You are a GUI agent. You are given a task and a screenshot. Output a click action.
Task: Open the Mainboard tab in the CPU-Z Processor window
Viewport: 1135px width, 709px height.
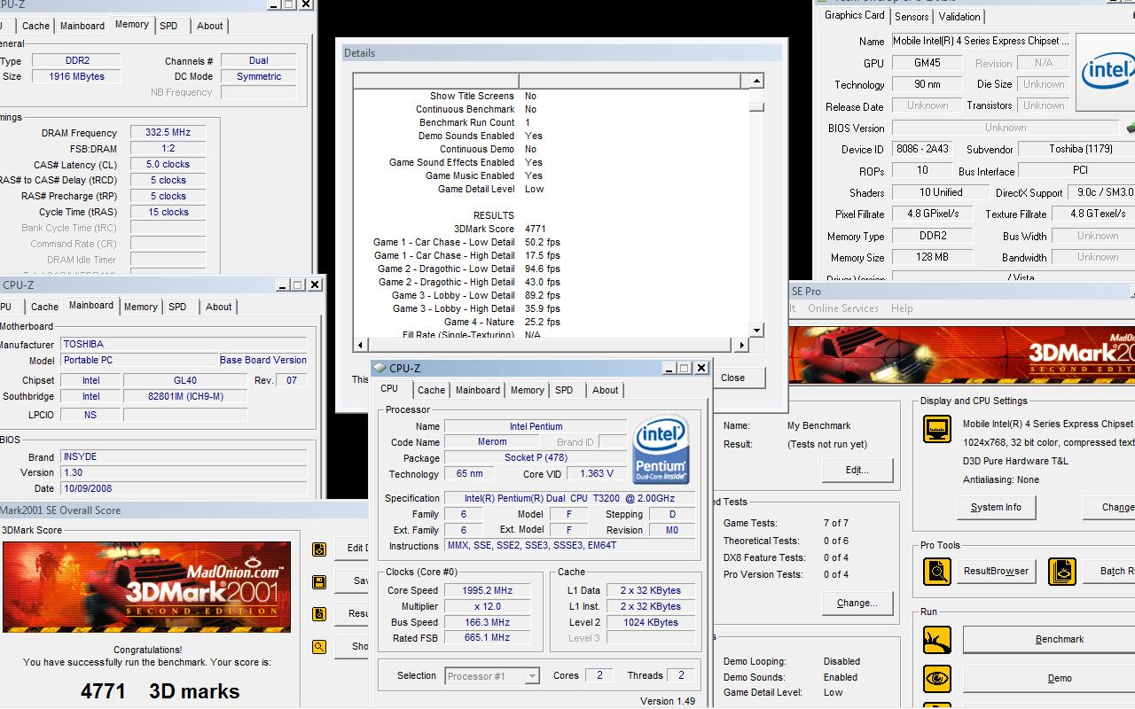pyautogui.click(x=478, y=390)
